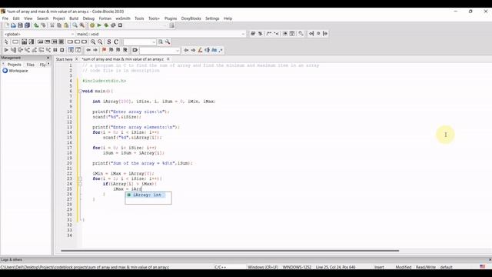Click the Zoom in magnifier icon
This screenshot has width=492, height=277.
click(93, 42)
